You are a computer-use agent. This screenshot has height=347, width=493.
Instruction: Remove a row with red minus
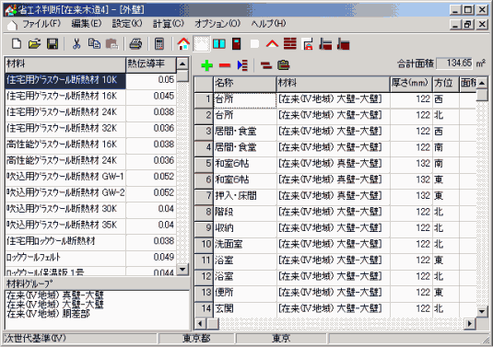[225, 65]
